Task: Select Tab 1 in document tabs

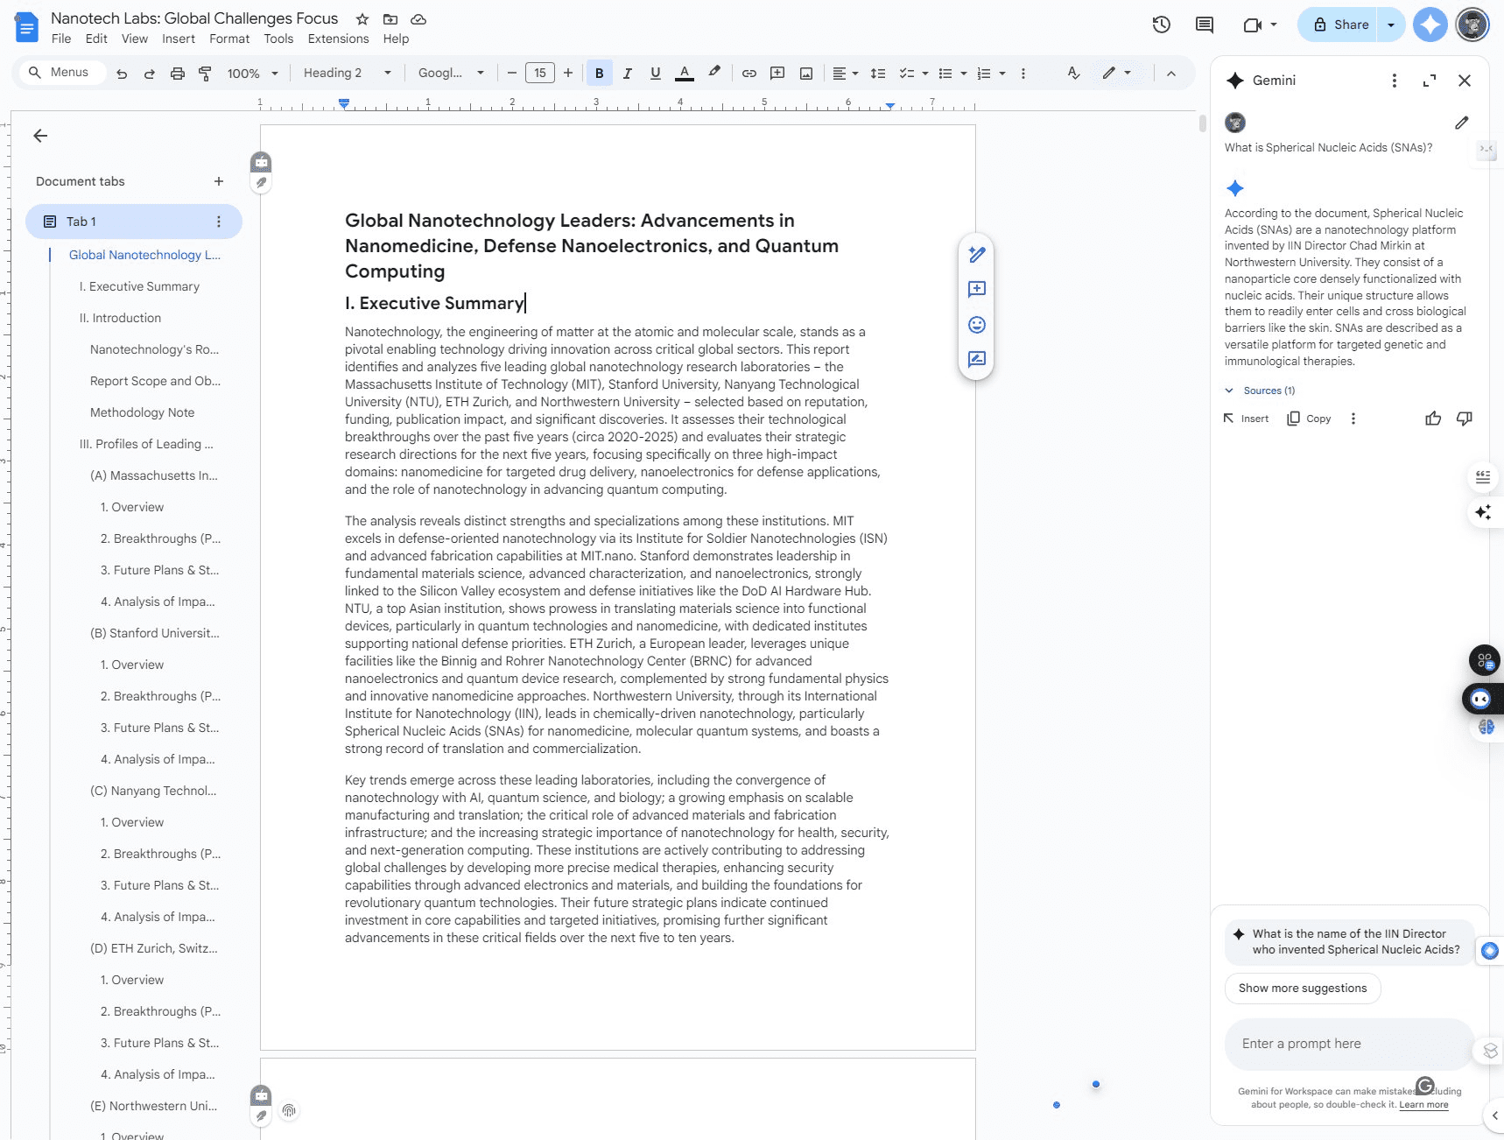Action: point(134,222)
